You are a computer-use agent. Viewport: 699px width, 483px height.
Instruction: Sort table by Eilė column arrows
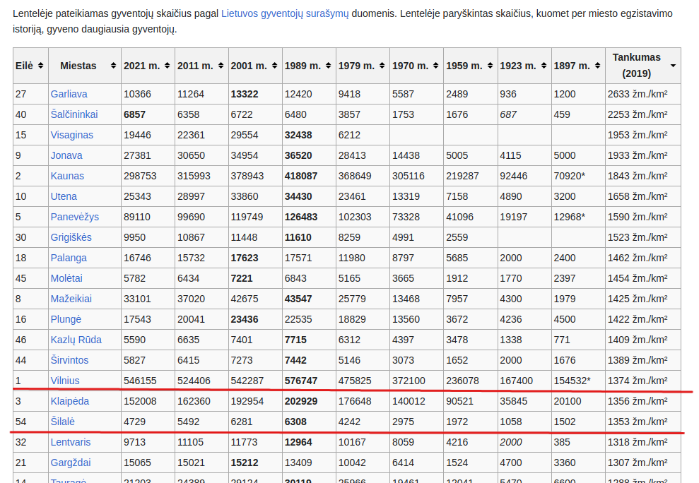[x=41, y=66]
